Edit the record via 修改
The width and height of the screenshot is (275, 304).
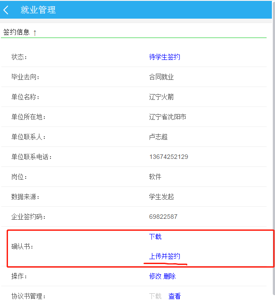[155, 276]
